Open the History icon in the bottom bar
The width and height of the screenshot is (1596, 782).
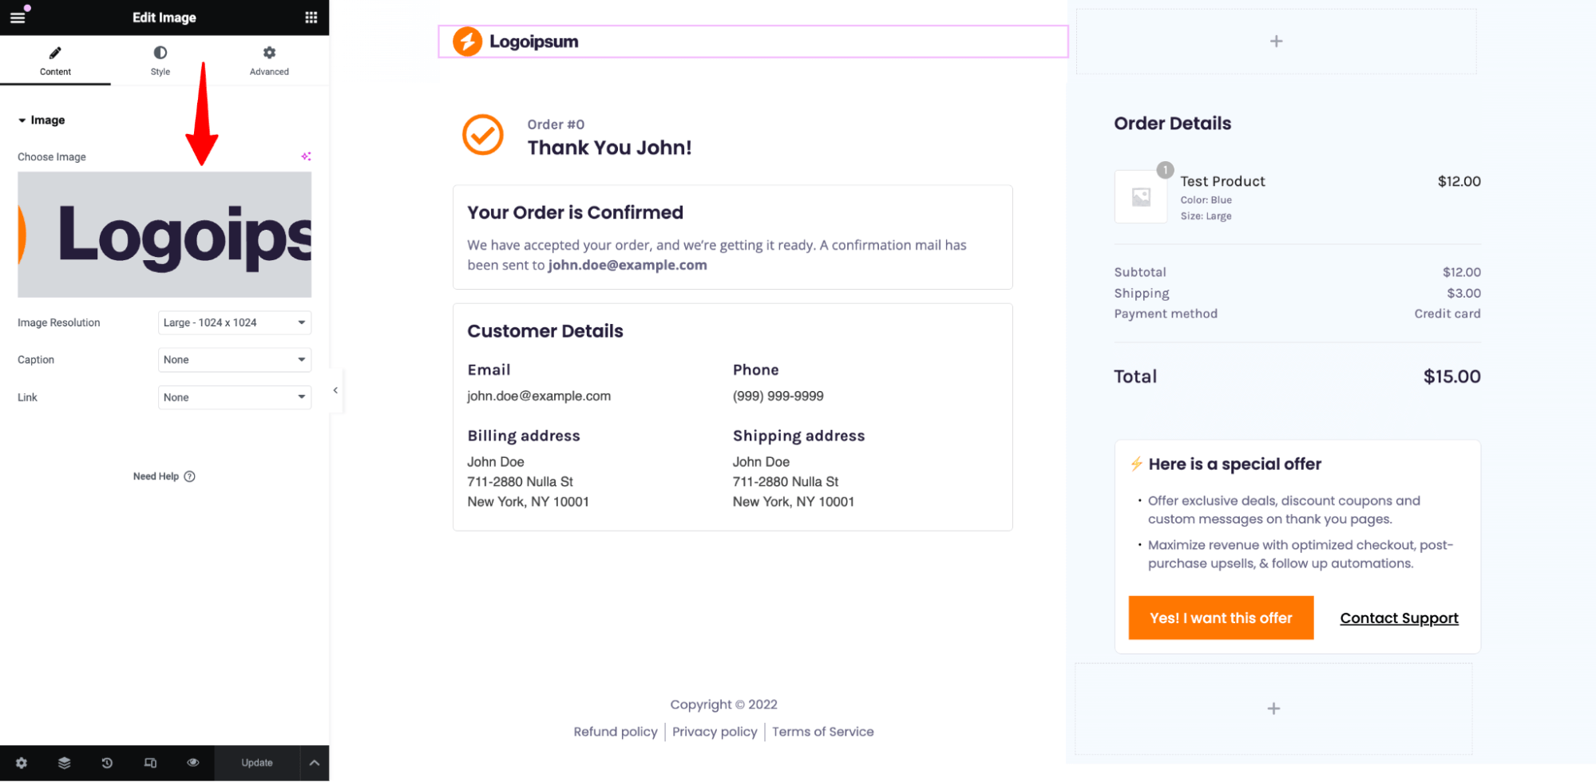point(107,763)
